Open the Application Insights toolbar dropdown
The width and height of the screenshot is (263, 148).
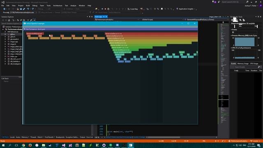coord(186,9)
